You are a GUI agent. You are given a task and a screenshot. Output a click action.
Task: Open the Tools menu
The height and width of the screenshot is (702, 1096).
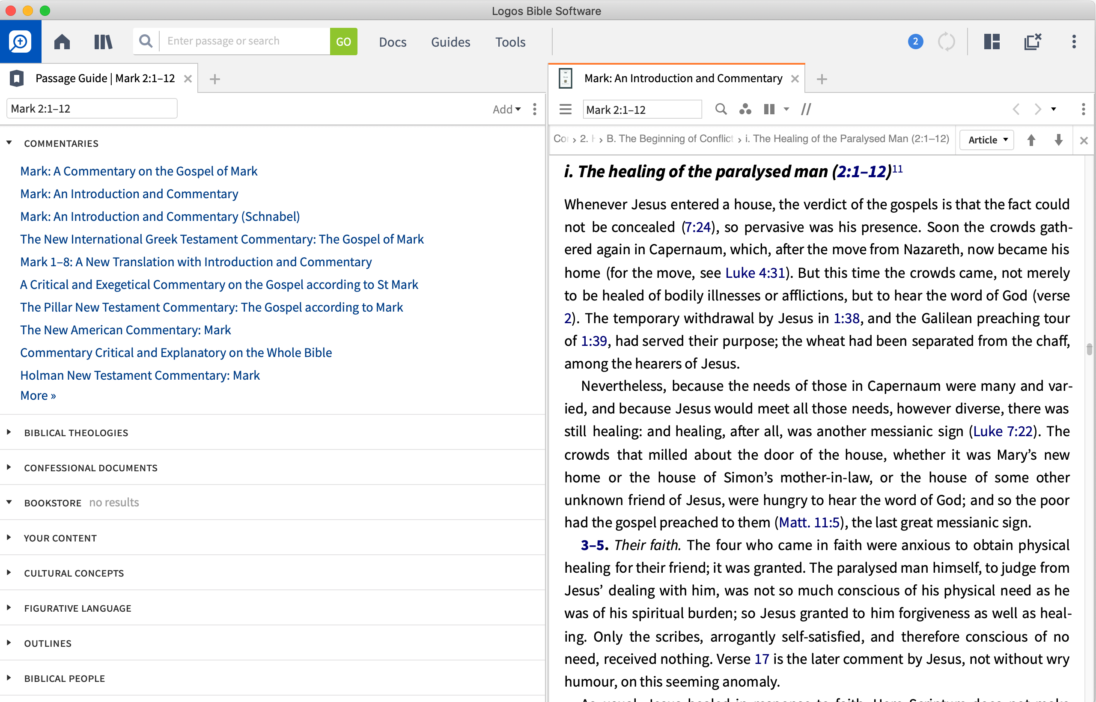(x=510, y=42)
